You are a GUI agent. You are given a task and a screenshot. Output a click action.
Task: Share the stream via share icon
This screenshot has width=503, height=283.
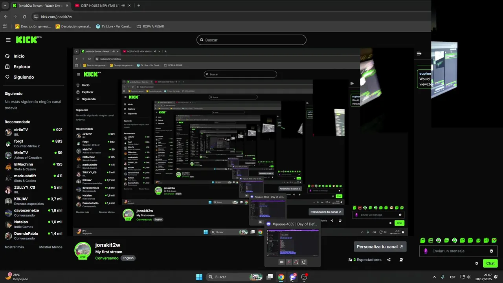[389, 260]
